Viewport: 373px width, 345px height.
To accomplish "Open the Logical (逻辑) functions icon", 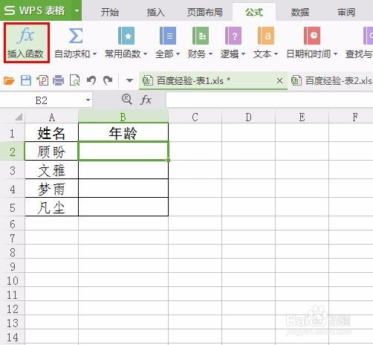I will pos(233,36).
